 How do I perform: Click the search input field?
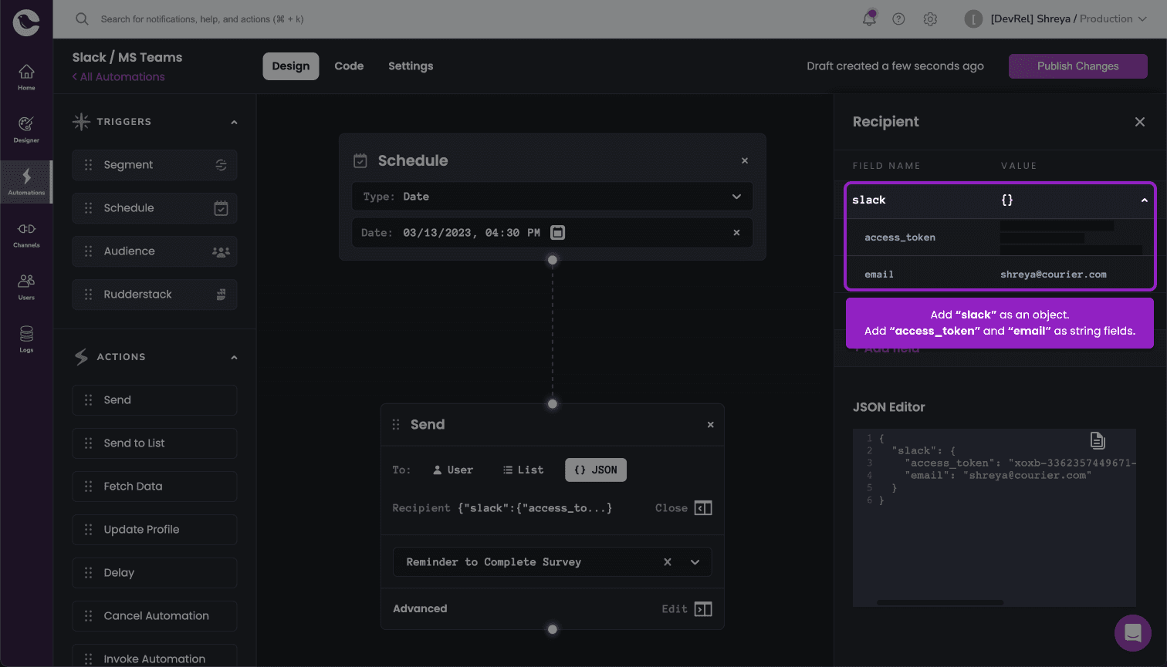coord(202,19)
